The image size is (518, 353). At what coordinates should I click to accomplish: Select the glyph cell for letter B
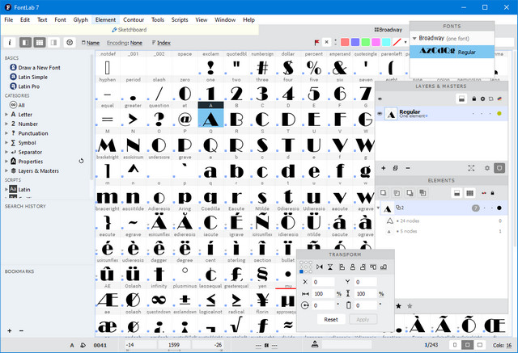[x=236, y=120]
